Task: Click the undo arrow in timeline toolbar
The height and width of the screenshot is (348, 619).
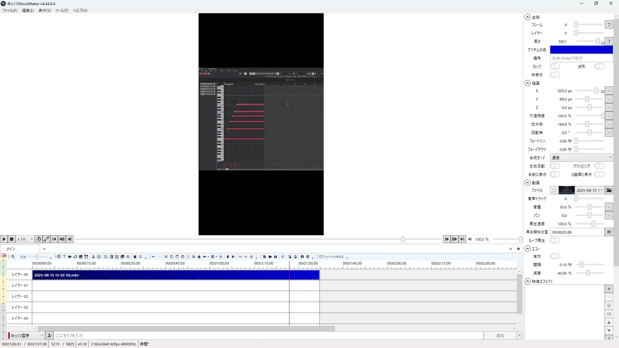Action: point(153,257)
